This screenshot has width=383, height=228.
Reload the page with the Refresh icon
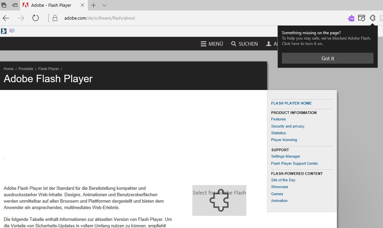click(36, 18)
